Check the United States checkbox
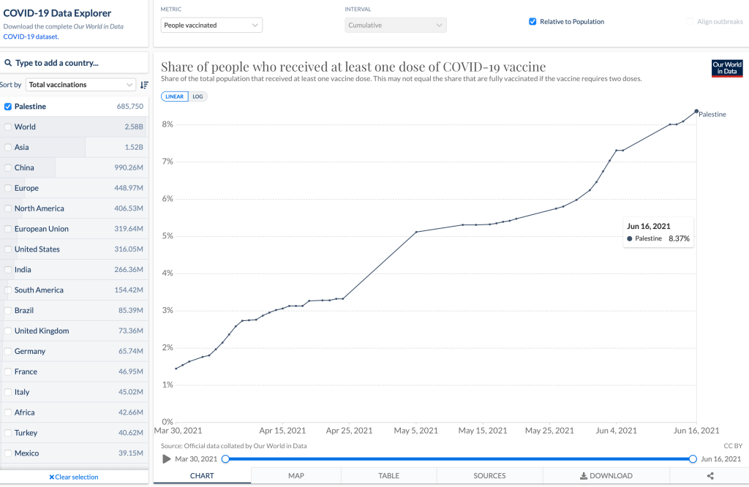 click(x=8, y=249)
